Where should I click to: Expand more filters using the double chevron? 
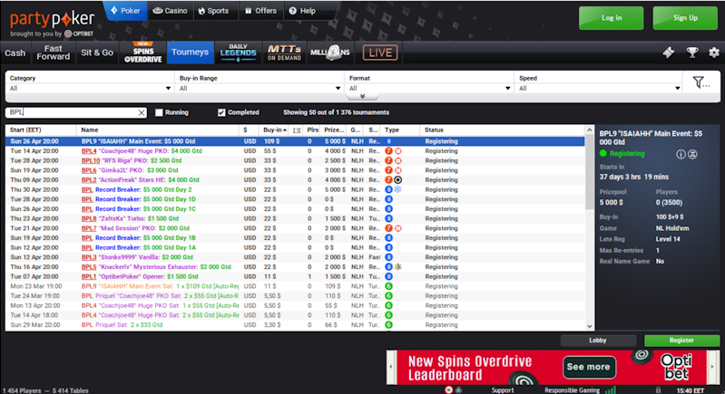coord(362,97)
